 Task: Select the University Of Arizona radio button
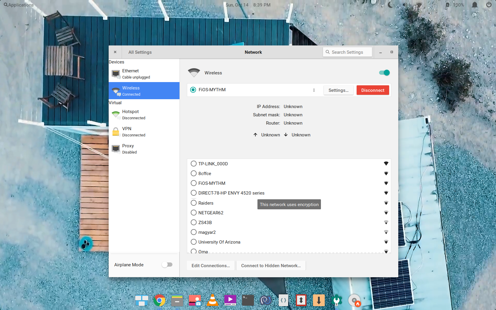(194, 242)
